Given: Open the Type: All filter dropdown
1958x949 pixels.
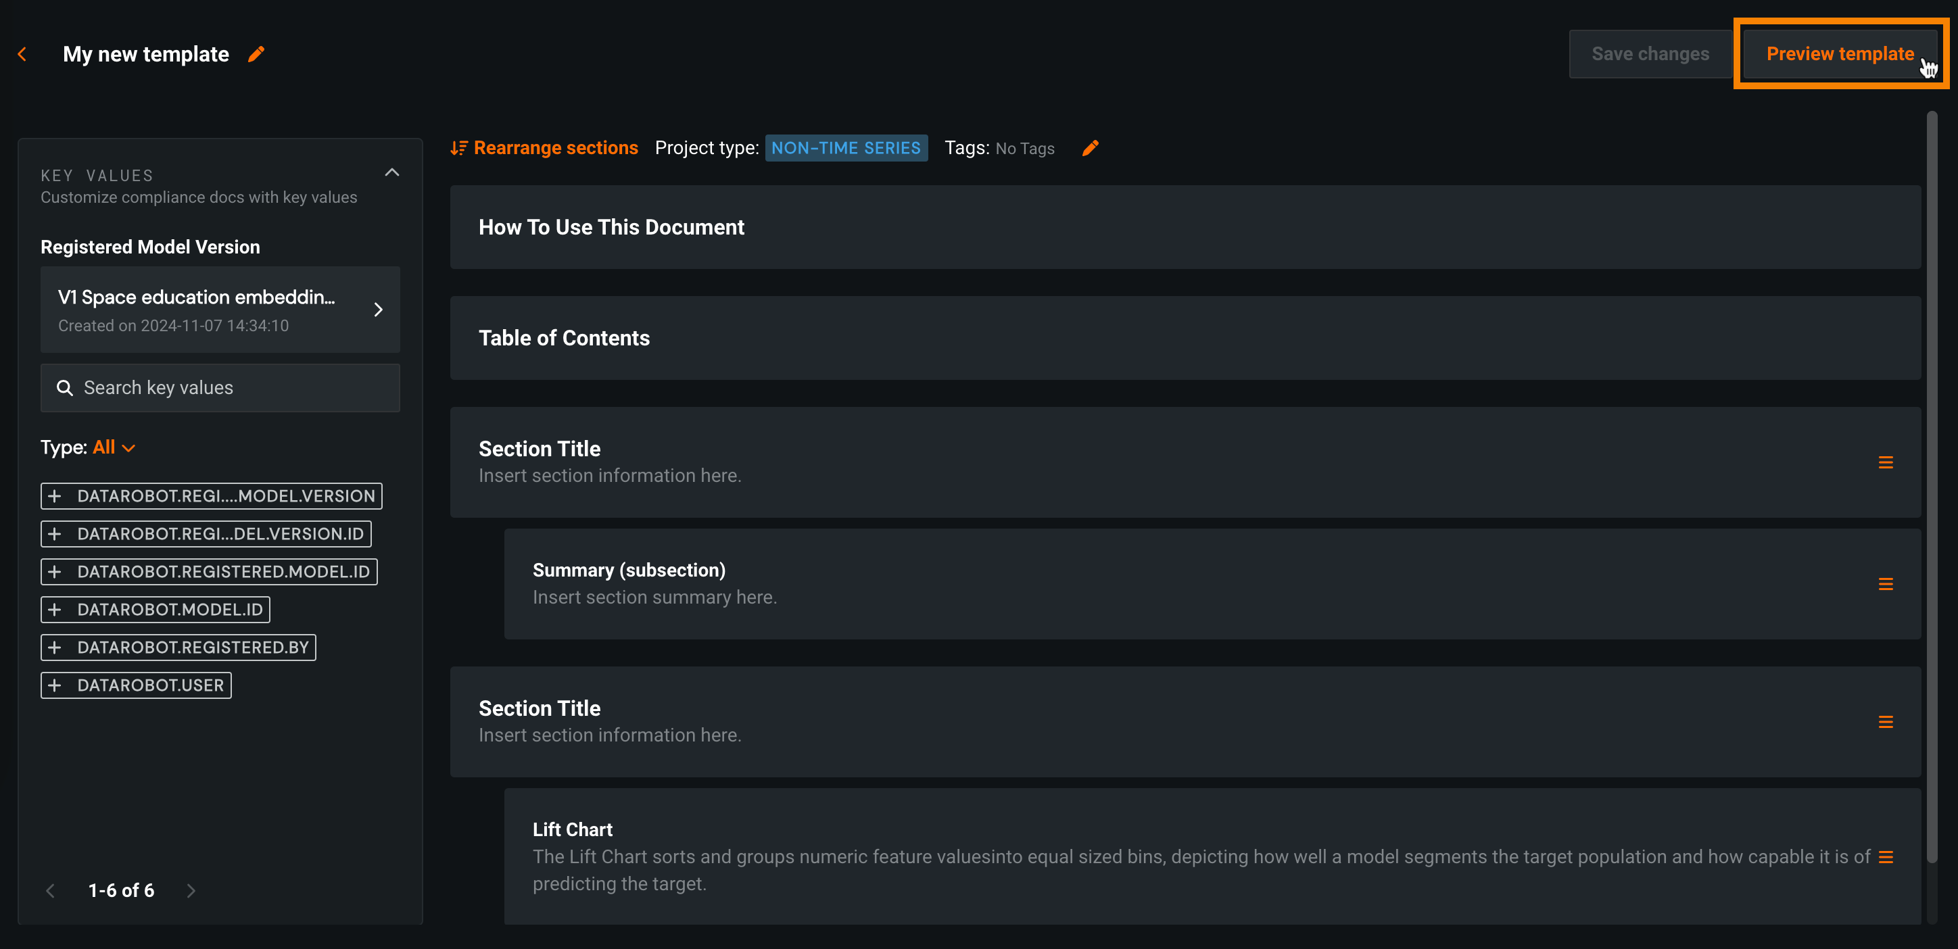Looking at the screenshot, I should [x=114, y=447].
